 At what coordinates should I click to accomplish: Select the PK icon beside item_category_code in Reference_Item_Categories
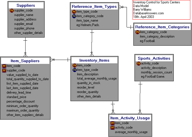138,32
